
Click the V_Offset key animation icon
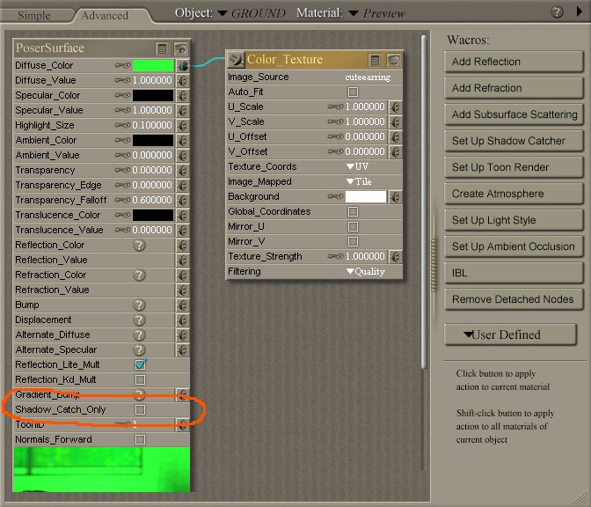click(x=335, y=151)
